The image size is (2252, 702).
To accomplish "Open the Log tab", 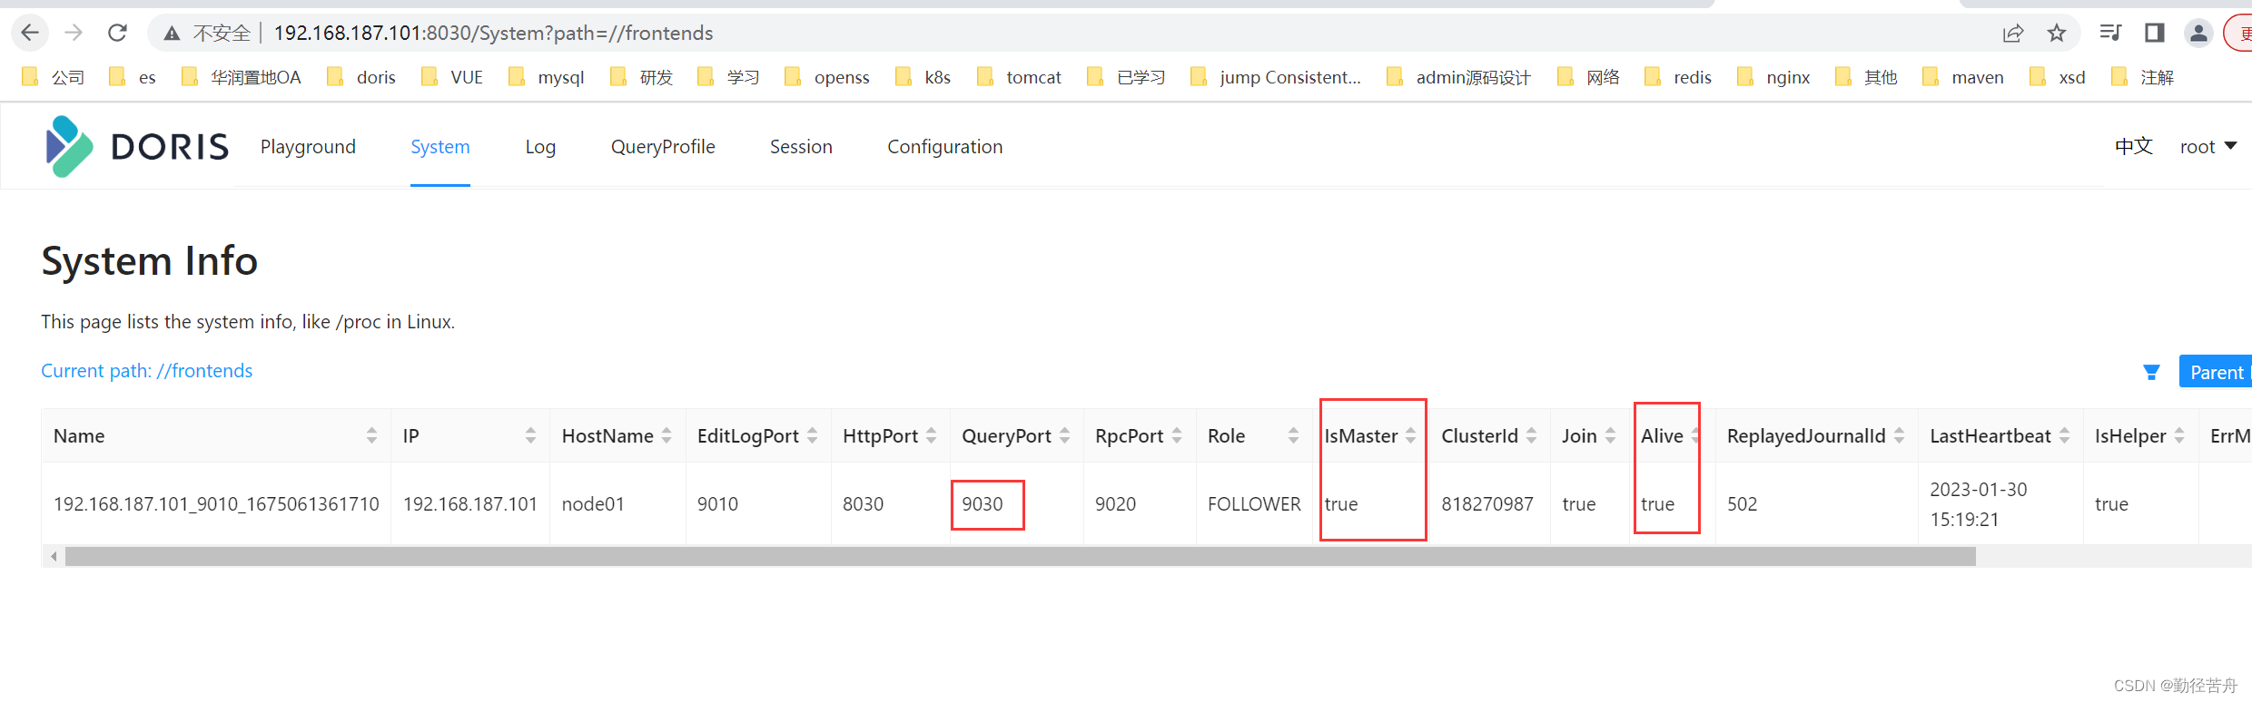I will coord(540,147).
